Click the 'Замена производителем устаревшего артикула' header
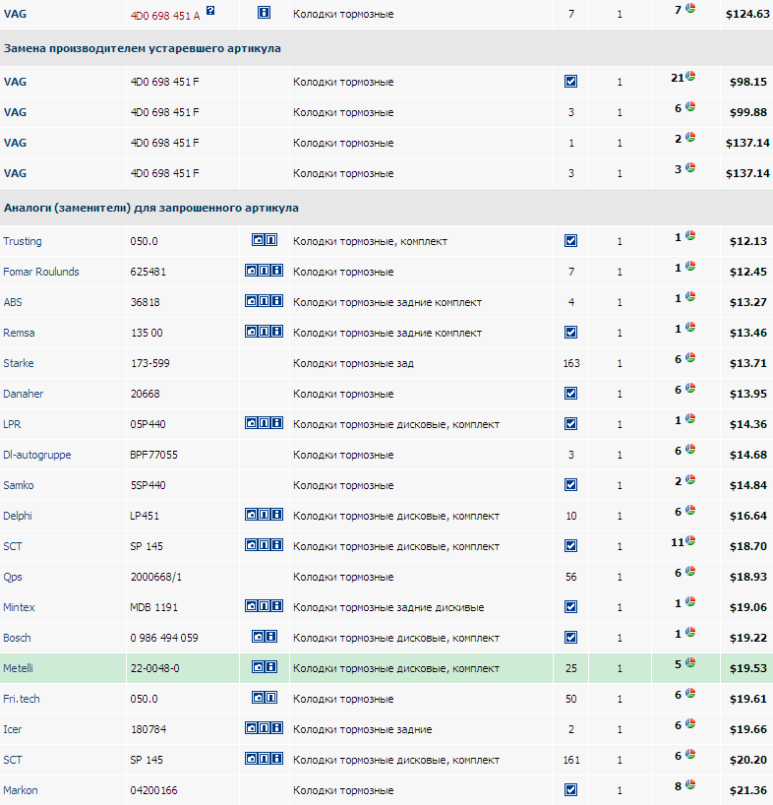The height and width of the screenshot is (805, 773). pyautogui.click(x=142, y=48)
